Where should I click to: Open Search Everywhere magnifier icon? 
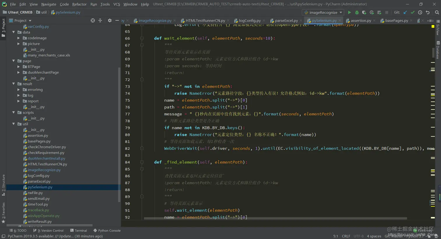pyautogui.click(x=437, y=13)
